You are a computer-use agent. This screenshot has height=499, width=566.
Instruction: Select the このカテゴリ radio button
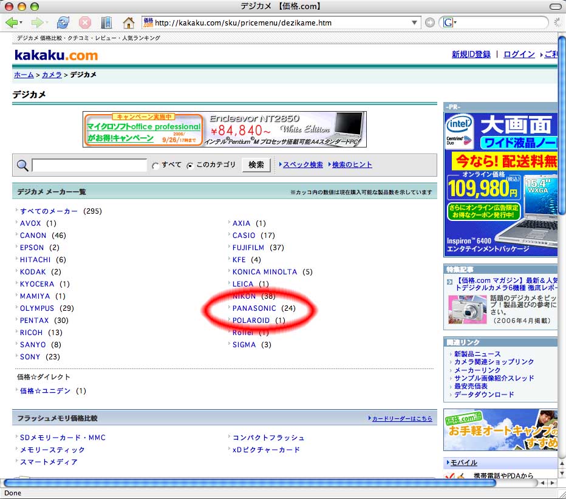(x=190, y=166)
